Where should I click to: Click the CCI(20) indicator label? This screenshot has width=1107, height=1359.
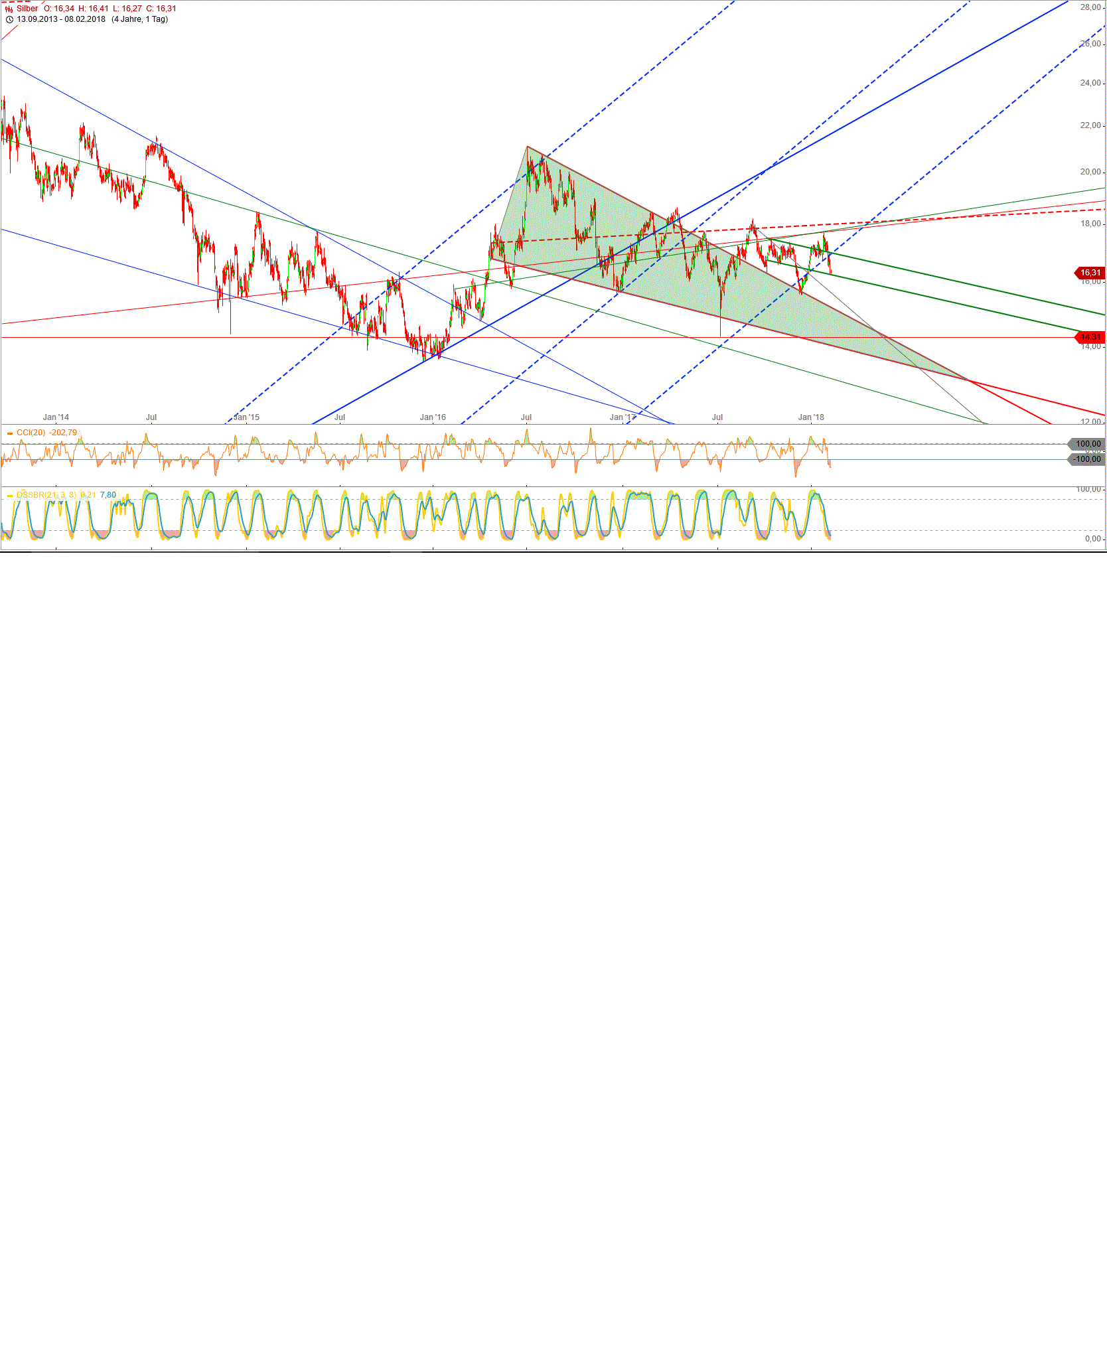[31, 433]
